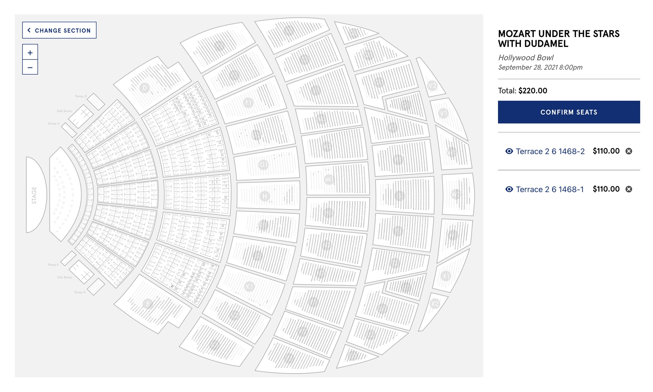Image resolution: width=653 pixels, height=392 pixels.
Task: Select section V2 on the seat map
Action: [x=432, y=86]
